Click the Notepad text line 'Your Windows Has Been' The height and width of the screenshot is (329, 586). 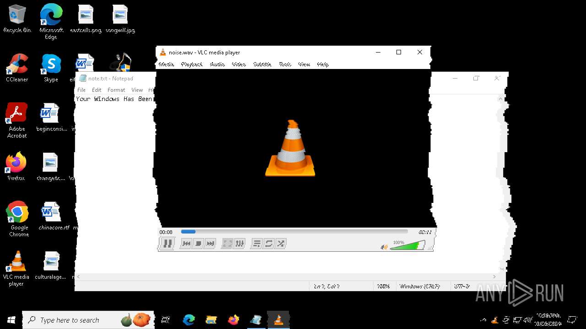pos(114,99)
